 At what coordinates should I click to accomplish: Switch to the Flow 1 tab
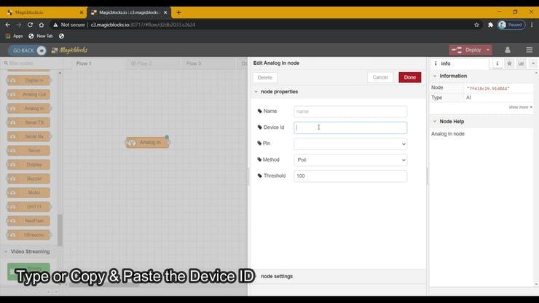(x=84, y=63)
